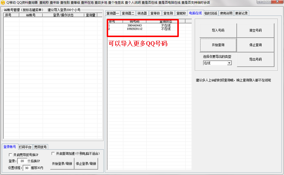Minimize the window
This screenshot has width=284, height=175.
(x=261, y=2)
